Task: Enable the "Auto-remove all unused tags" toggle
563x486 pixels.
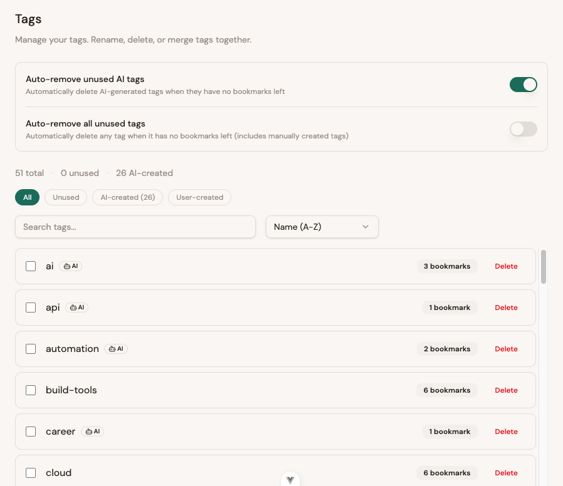Action: [x=523, y=129]
